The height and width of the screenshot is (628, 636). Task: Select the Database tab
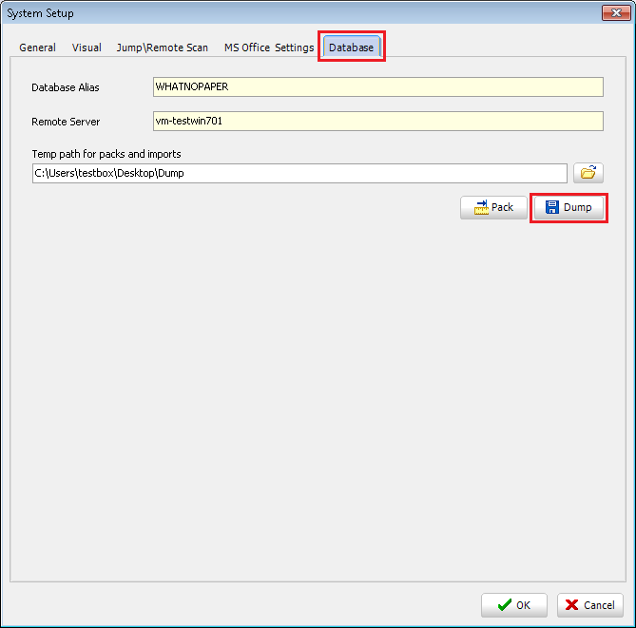(x=351, y=47)
